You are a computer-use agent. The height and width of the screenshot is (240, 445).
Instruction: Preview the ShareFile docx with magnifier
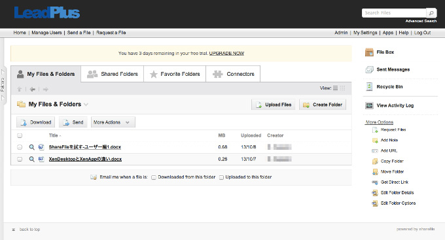coord(32,147)
